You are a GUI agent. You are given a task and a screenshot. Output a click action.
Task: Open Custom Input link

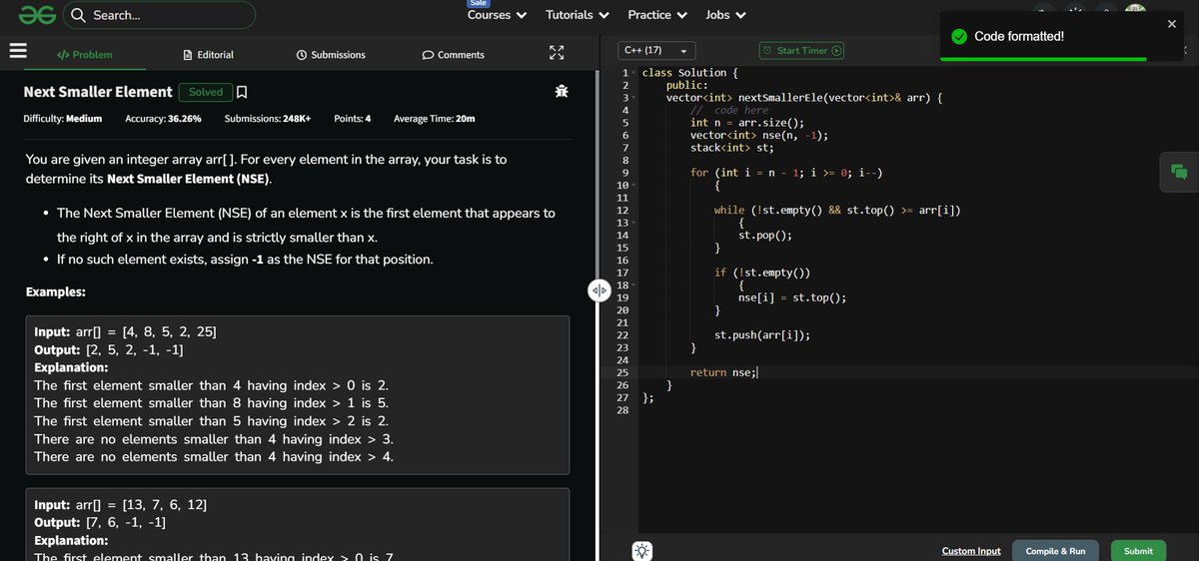click(x=971, y=551)
